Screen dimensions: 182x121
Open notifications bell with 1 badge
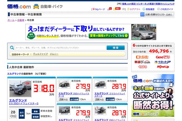(109, 9)
